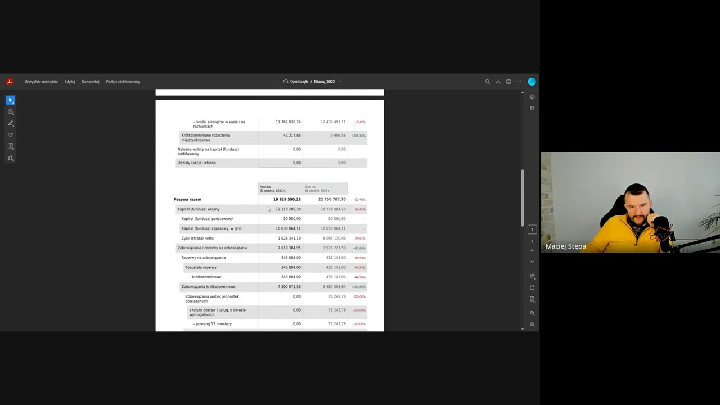Pick the freehand draw loop tool
Image resolution: width=720 pixels, height=405 pixels.
coord(10,135)
